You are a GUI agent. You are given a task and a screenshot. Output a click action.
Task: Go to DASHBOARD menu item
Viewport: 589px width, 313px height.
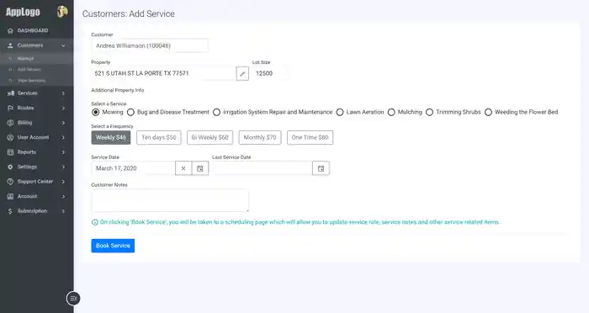(33, 31)
